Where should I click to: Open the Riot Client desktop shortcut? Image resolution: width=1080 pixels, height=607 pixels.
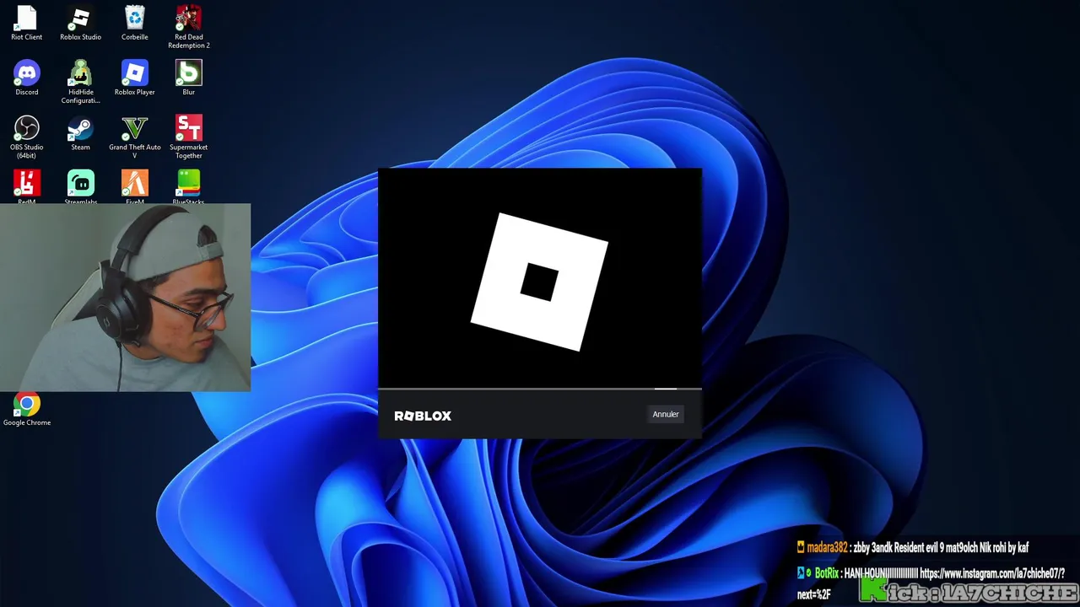tap(27, 23)
